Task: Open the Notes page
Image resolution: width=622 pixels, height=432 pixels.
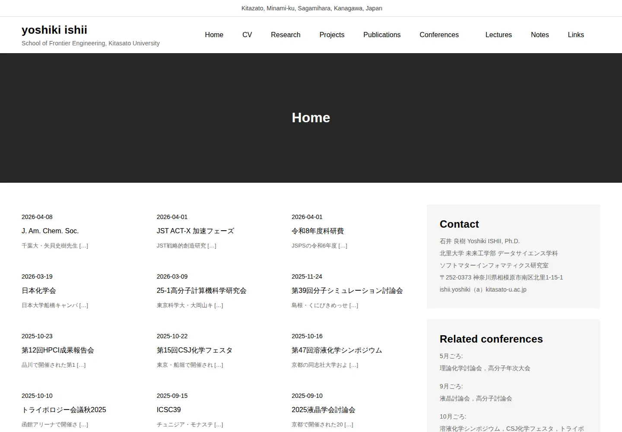Action: tap(540, 35)
